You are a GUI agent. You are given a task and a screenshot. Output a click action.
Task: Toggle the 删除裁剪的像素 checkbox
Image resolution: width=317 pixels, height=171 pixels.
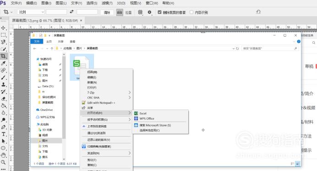159,12
